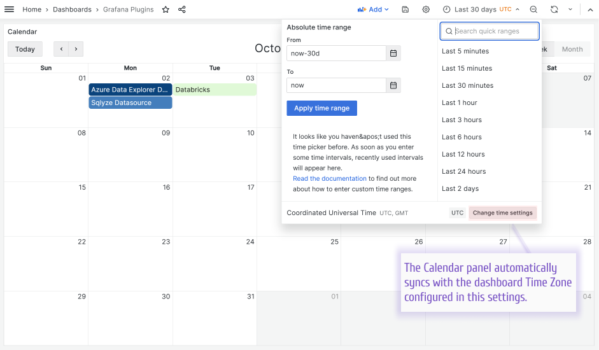Open refresh interval dropdown arrow

pyautogui.click(x=570, y=10)
